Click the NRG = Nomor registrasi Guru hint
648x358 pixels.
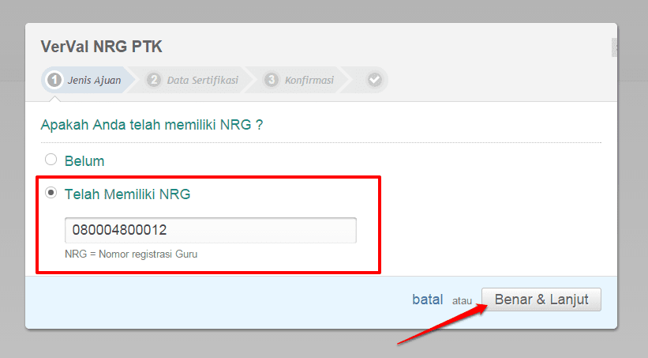coord(131,254)
